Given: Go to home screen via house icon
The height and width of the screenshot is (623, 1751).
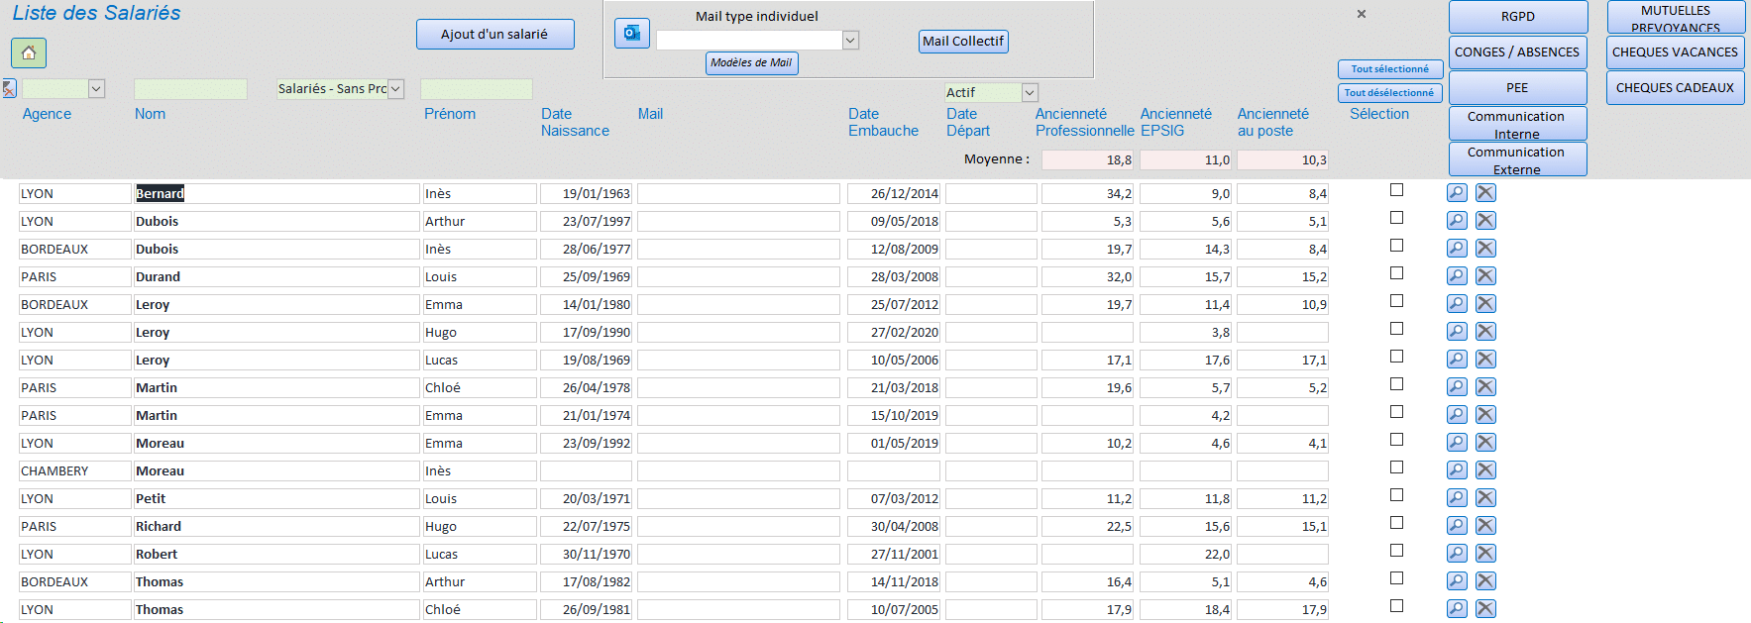Looking at the screenshot, I should pyautogui.click(x=29, y=52).
